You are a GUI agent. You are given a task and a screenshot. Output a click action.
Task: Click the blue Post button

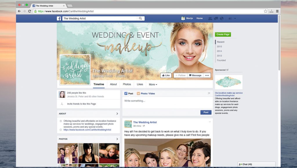point(206,112)
